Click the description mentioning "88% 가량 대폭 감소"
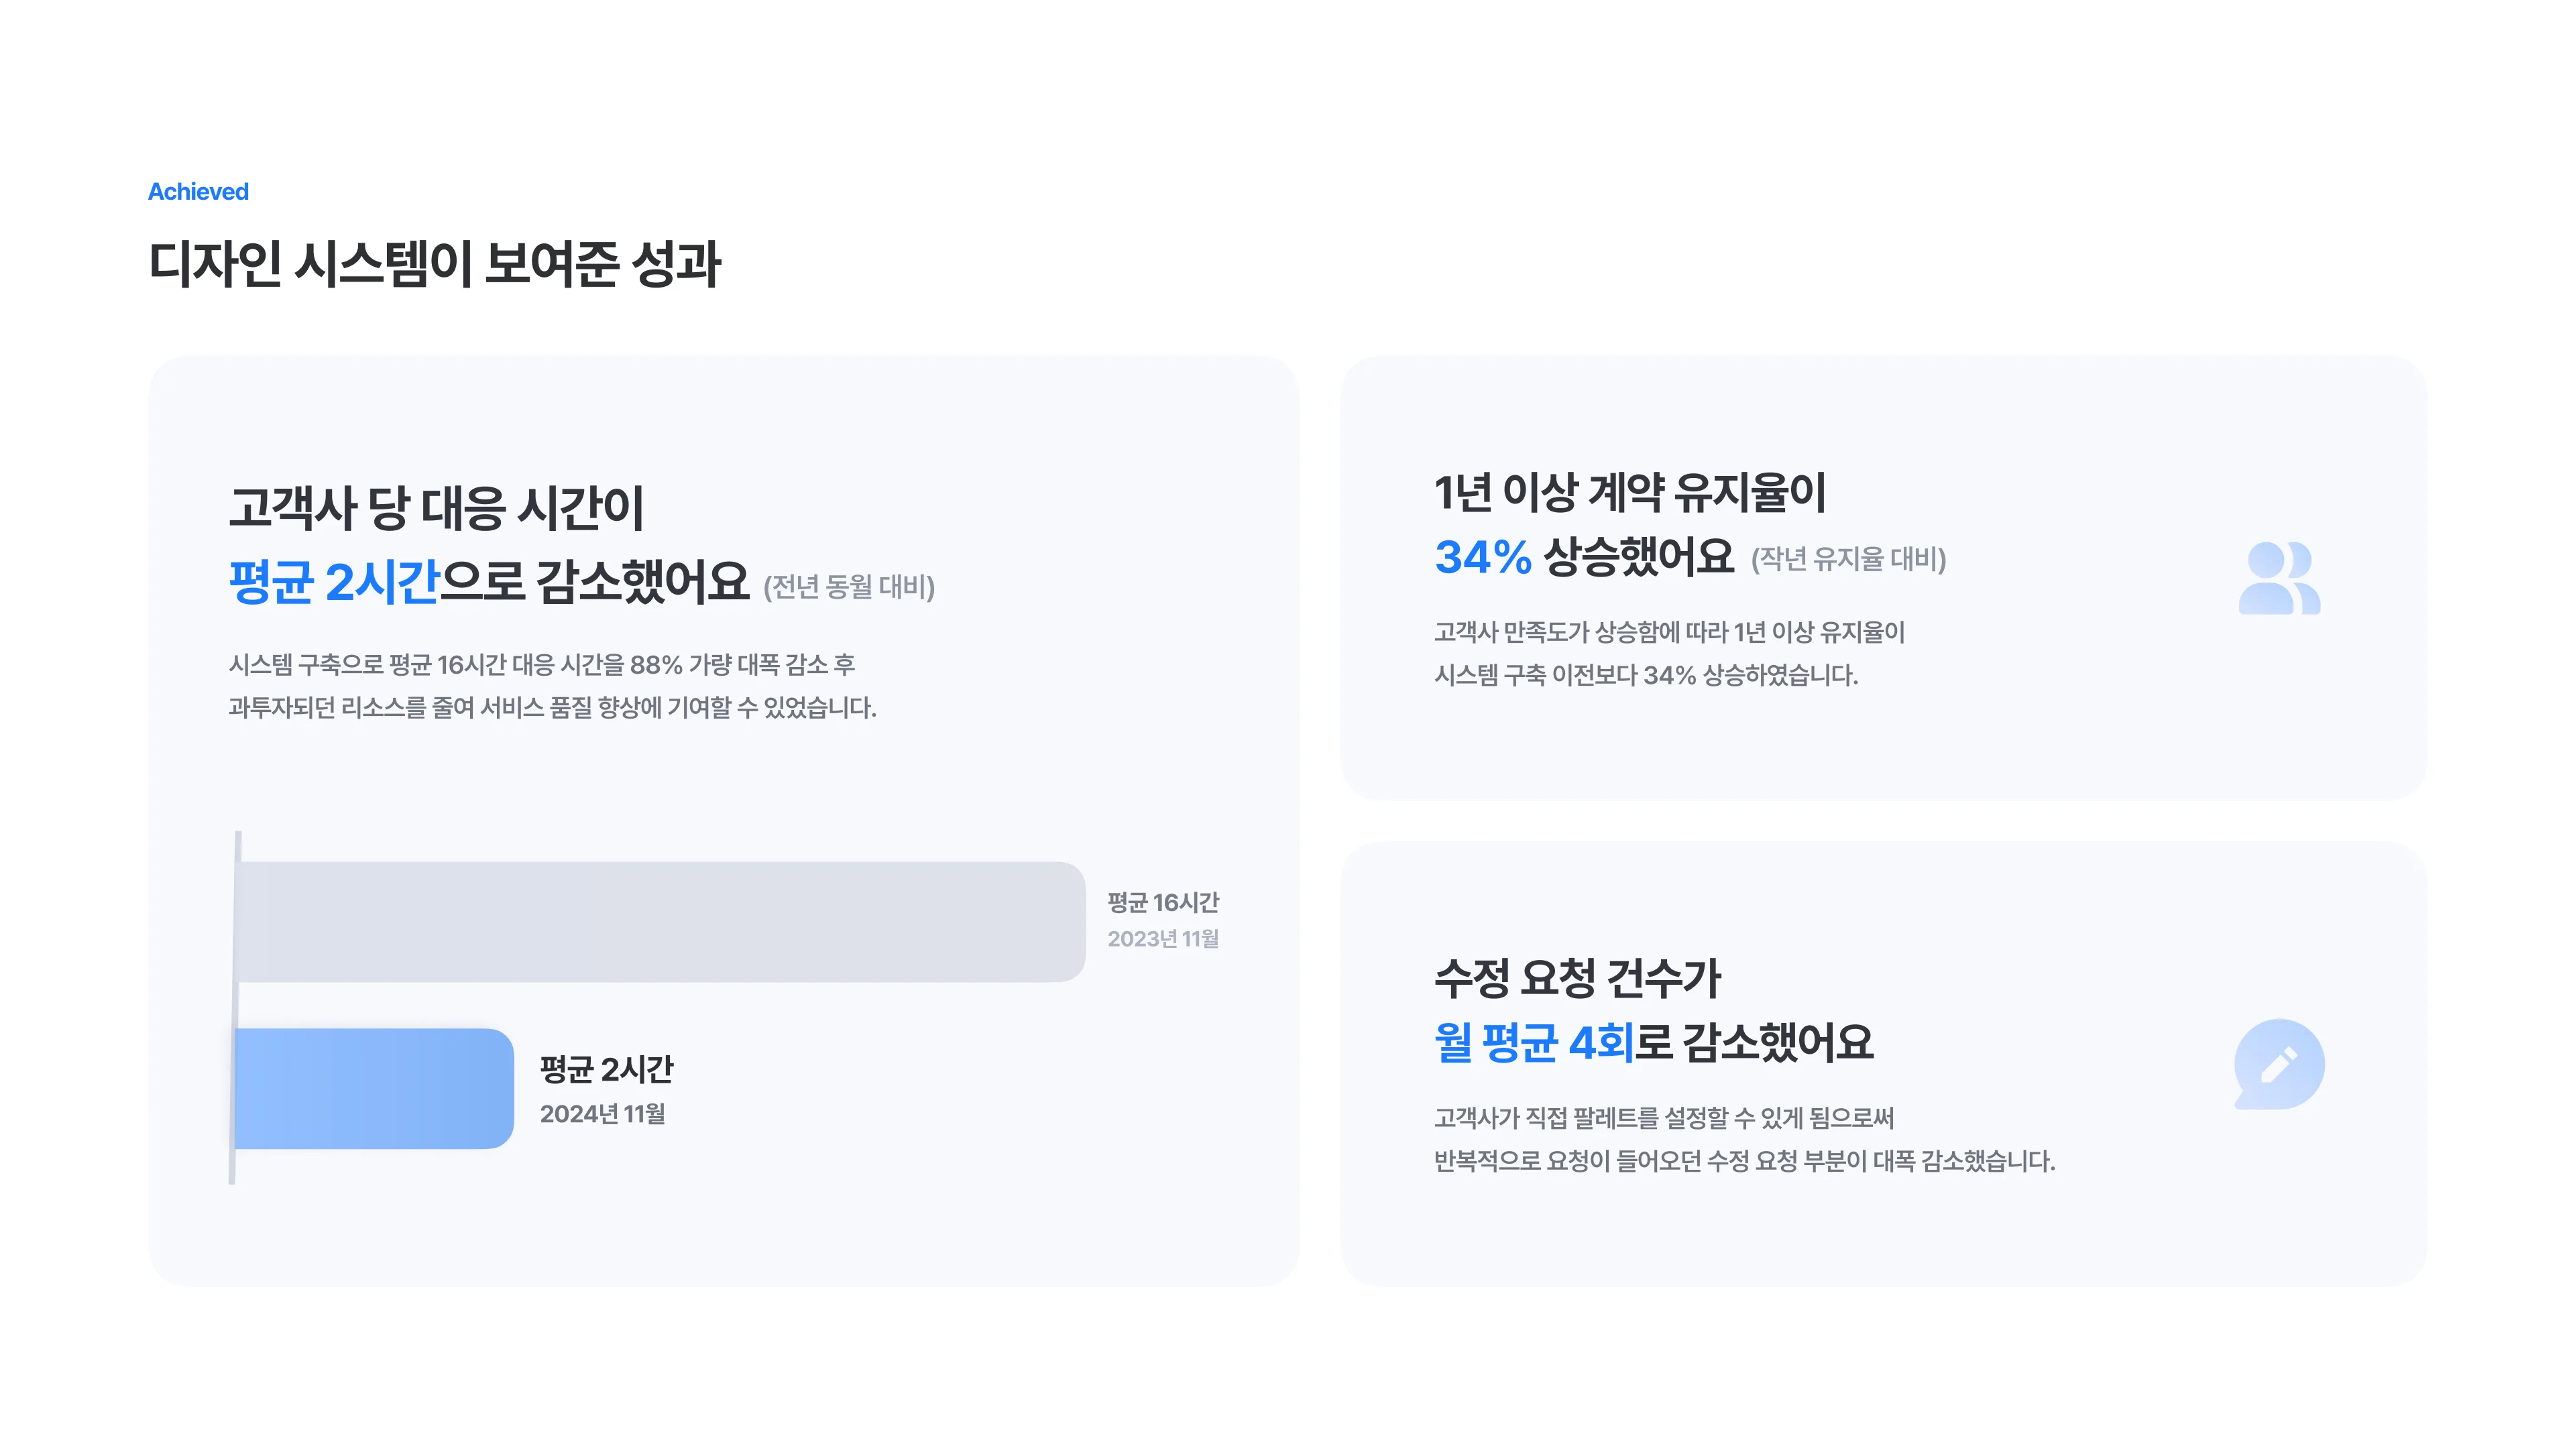The height and width of the screenshot is (1448, 2575). click(x=542, y=664)
